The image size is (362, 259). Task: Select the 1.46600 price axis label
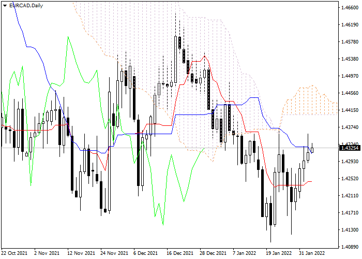tap(350, 8)
